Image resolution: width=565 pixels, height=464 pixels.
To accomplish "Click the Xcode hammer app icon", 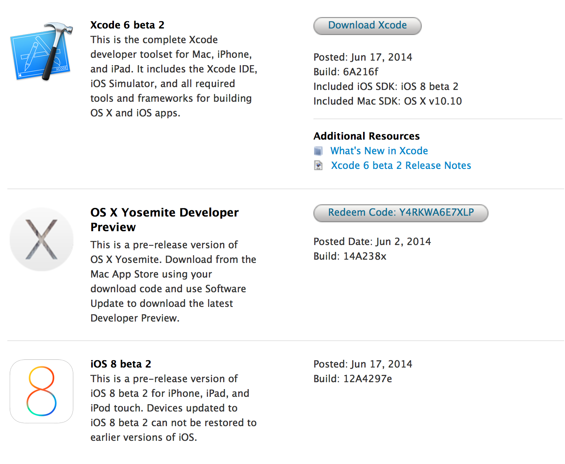I will click(x=42, y=52).
